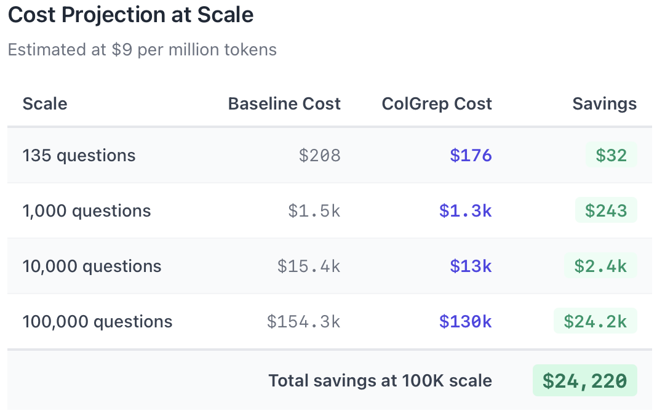Click the ColGrep Cost column header
The image size is (657, 416).
pyautogui.click(x=437, y=104)
